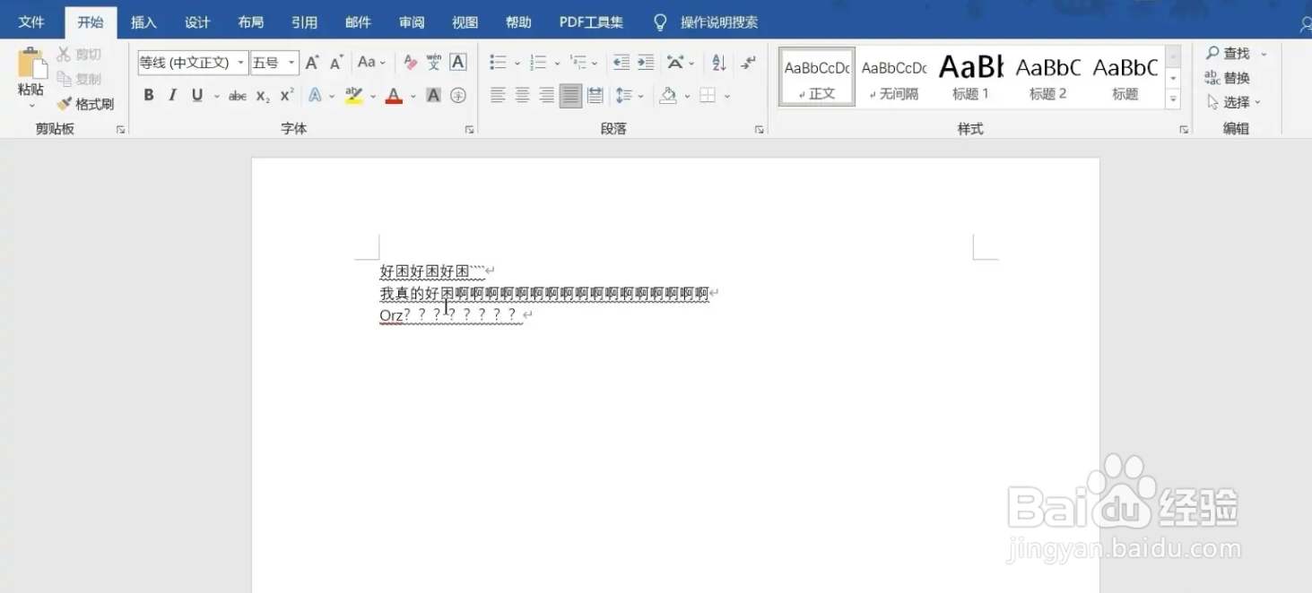
Task: Switch to the 布局 (Layout) tab
Action: pos(251,22)
